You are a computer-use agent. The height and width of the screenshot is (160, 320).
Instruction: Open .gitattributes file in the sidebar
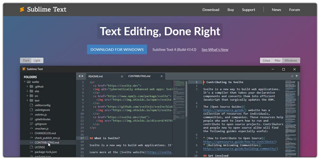coord(43,119)
